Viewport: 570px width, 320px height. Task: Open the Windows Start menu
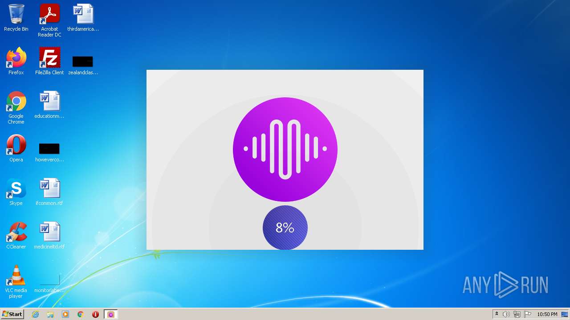12,314
